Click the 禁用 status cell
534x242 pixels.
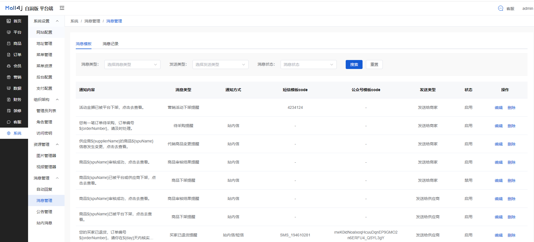468,180
